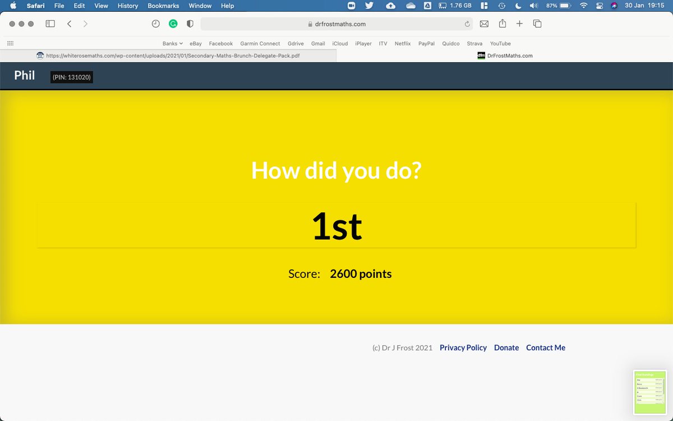Show all tabs via the tab overview icon

536,24
